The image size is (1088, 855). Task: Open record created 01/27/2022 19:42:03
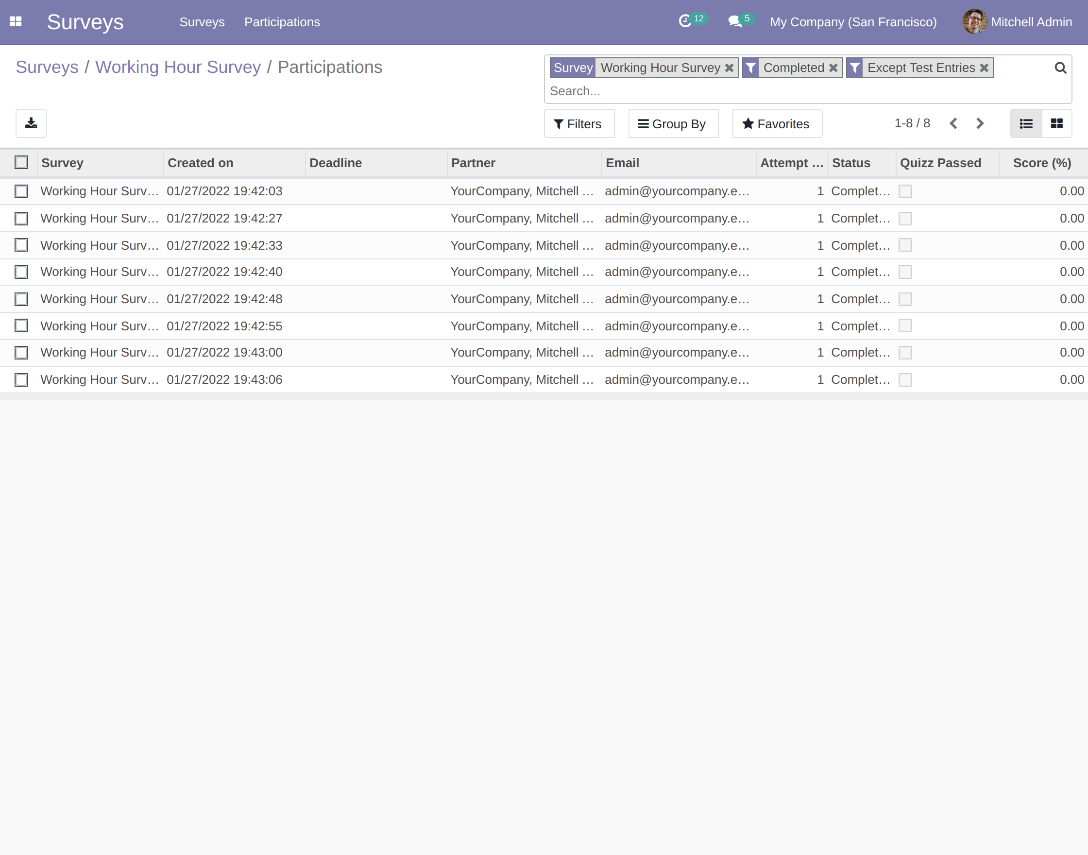(x=224, y=191)
